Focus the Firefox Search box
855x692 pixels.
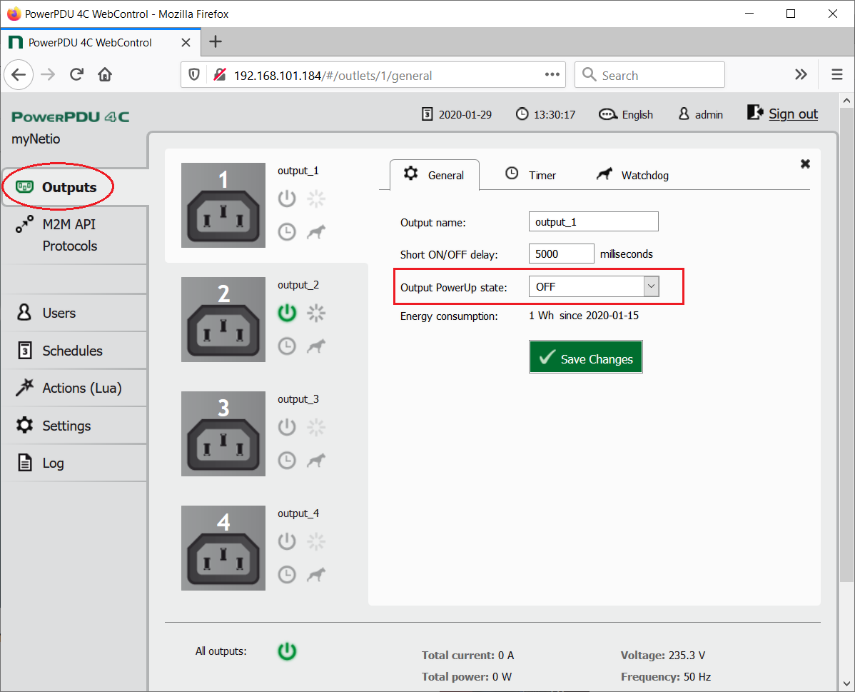click(x=649, y=75)
